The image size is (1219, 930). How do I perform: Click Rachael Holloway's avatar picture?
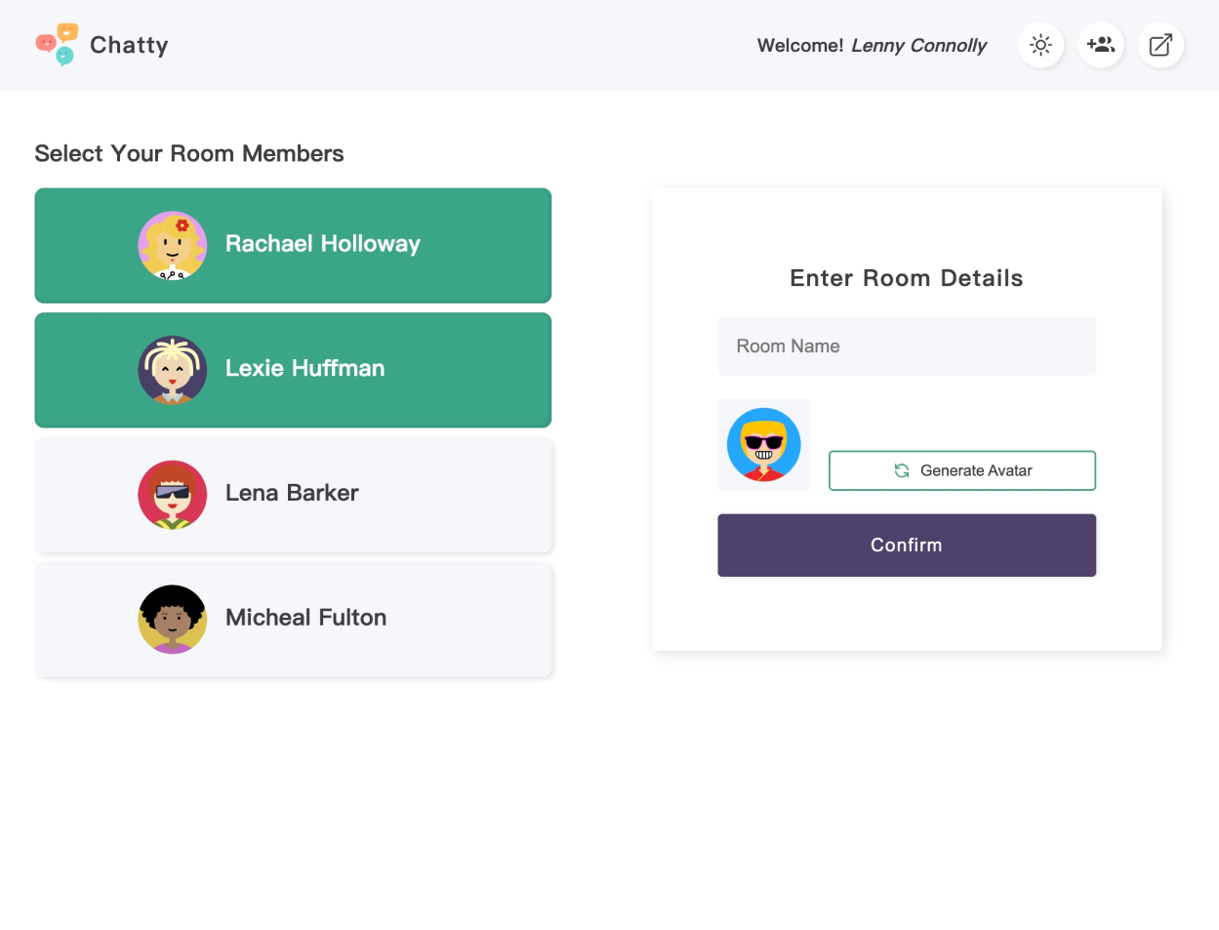[x=172, y=245]
